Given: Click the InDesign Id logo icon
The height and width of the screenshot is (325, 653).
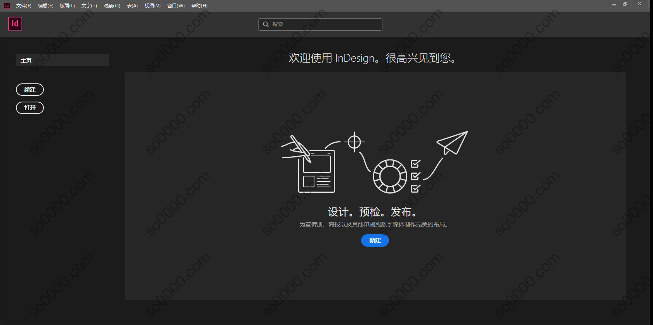Looking at the screenshot, I should 15,24.
